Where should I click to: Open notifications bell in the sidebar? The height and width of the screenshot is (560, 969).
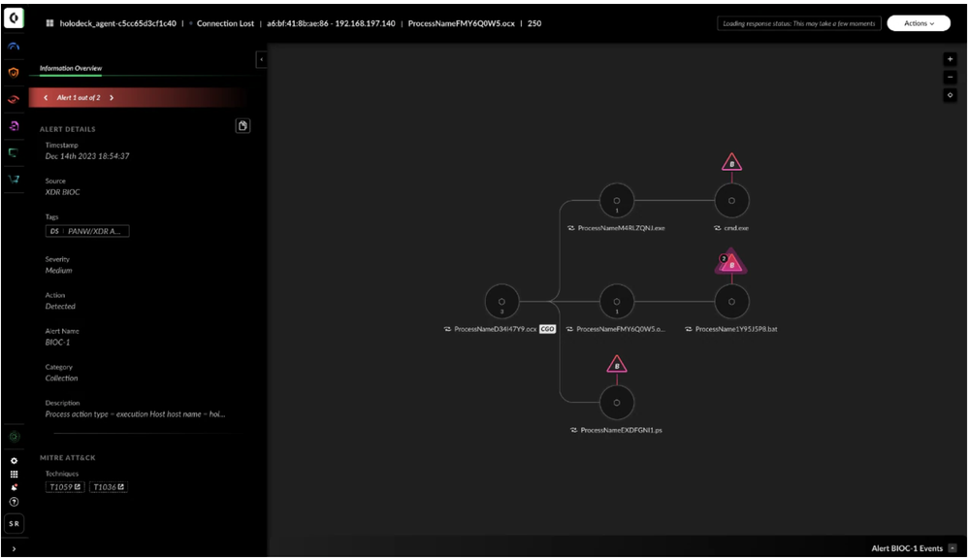(14, 487)
